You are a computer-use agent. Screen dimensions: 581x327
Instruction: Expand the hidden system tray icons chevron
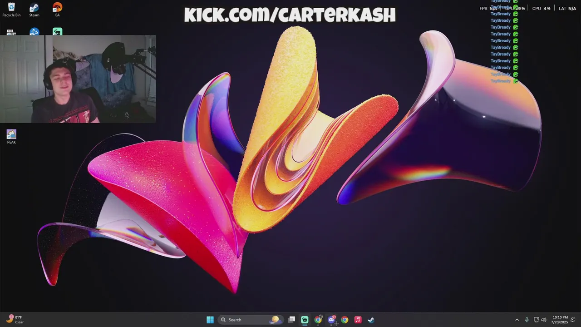pyautogui.click(x=517, y=320)
